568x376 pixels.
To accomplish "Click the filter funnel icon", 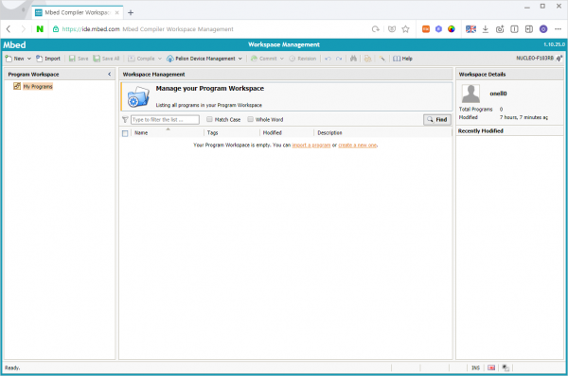I will point(125,120).
